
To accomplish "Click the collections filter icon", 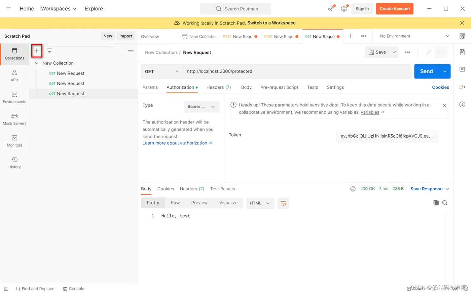I will 49,51.
